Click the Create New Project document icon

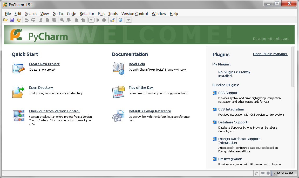point(18,68)
